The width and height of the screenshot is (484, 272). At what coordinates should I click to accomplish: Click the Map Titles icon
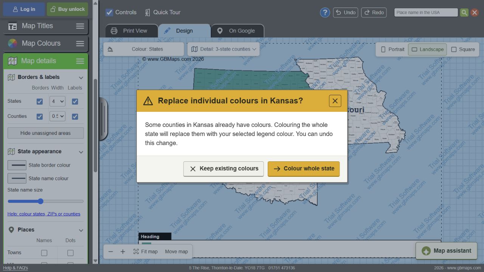pyautogui.click(x=12, y=26)
